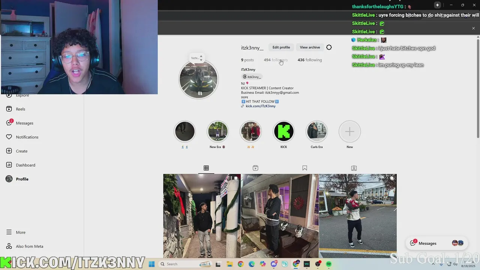This screenshot has width=480, height=270.
Task: Switch to the Reels profile tab
Action: (255, 168)
